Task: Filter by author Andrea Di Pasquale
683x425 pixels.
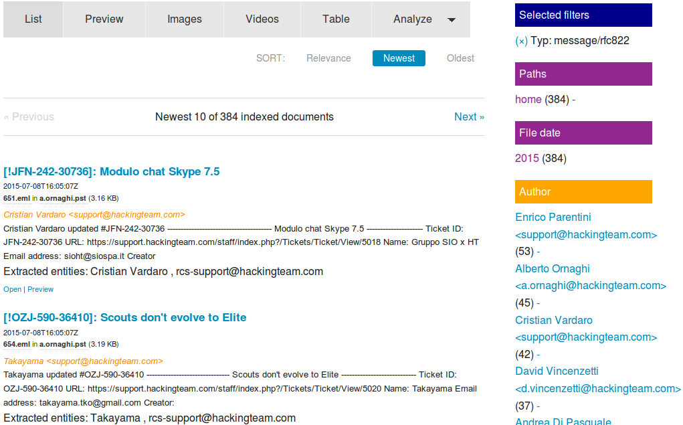Action: pos(563,420)
